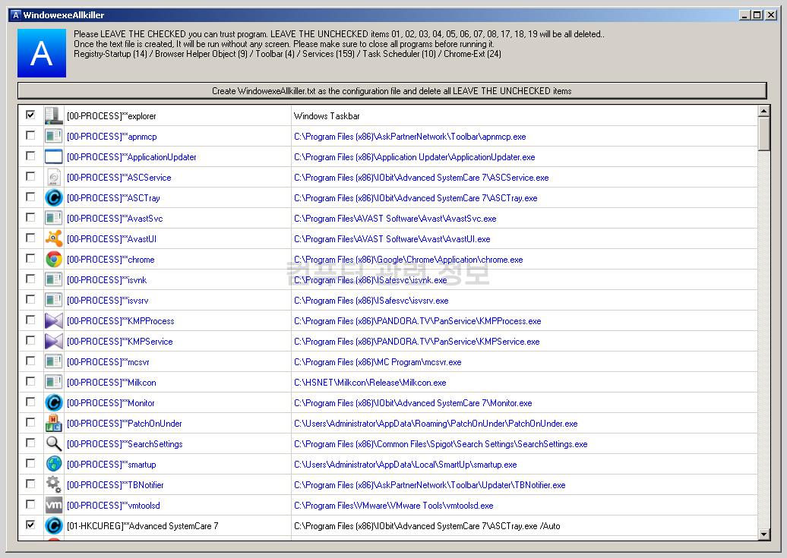Click the Monitor blue C icon

[54, 402]
